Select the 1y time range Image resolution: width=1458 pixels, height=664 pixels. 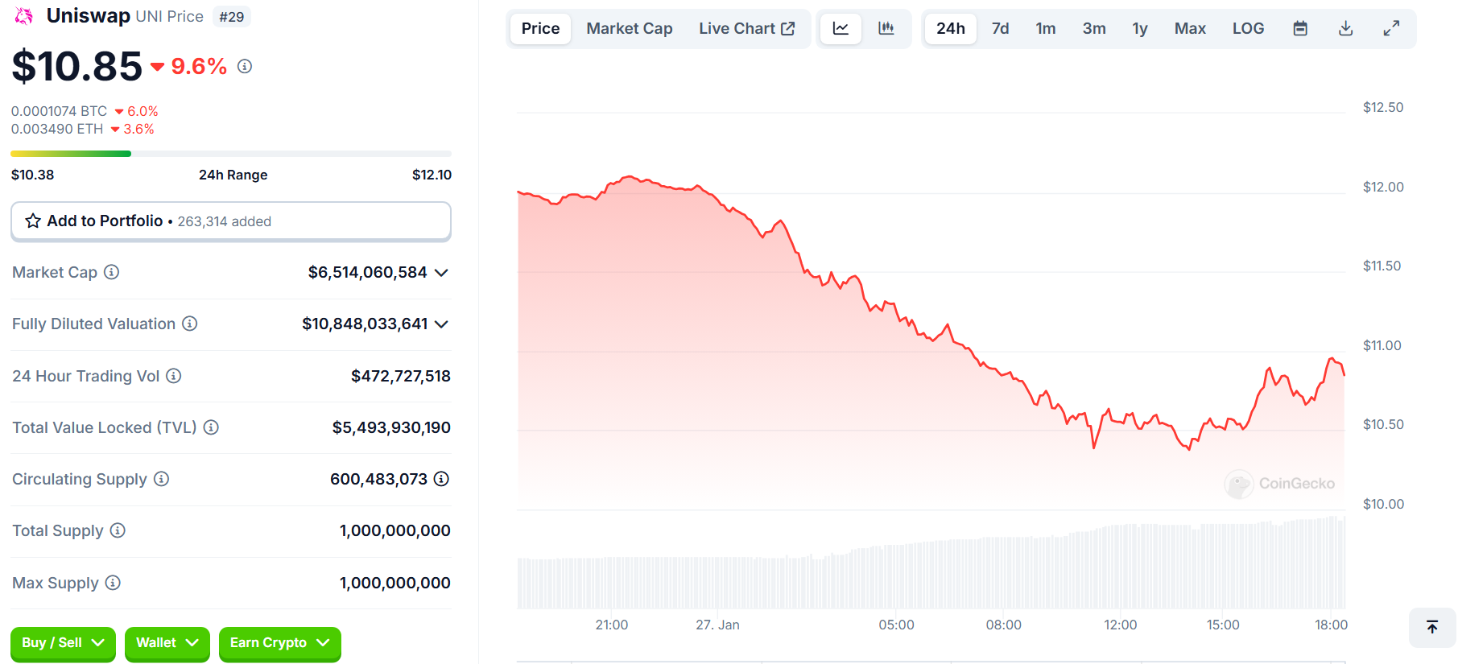point(1139,29)
